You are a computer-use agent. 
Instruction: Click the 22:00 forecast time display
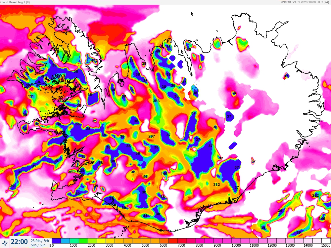tap(19, 242)
